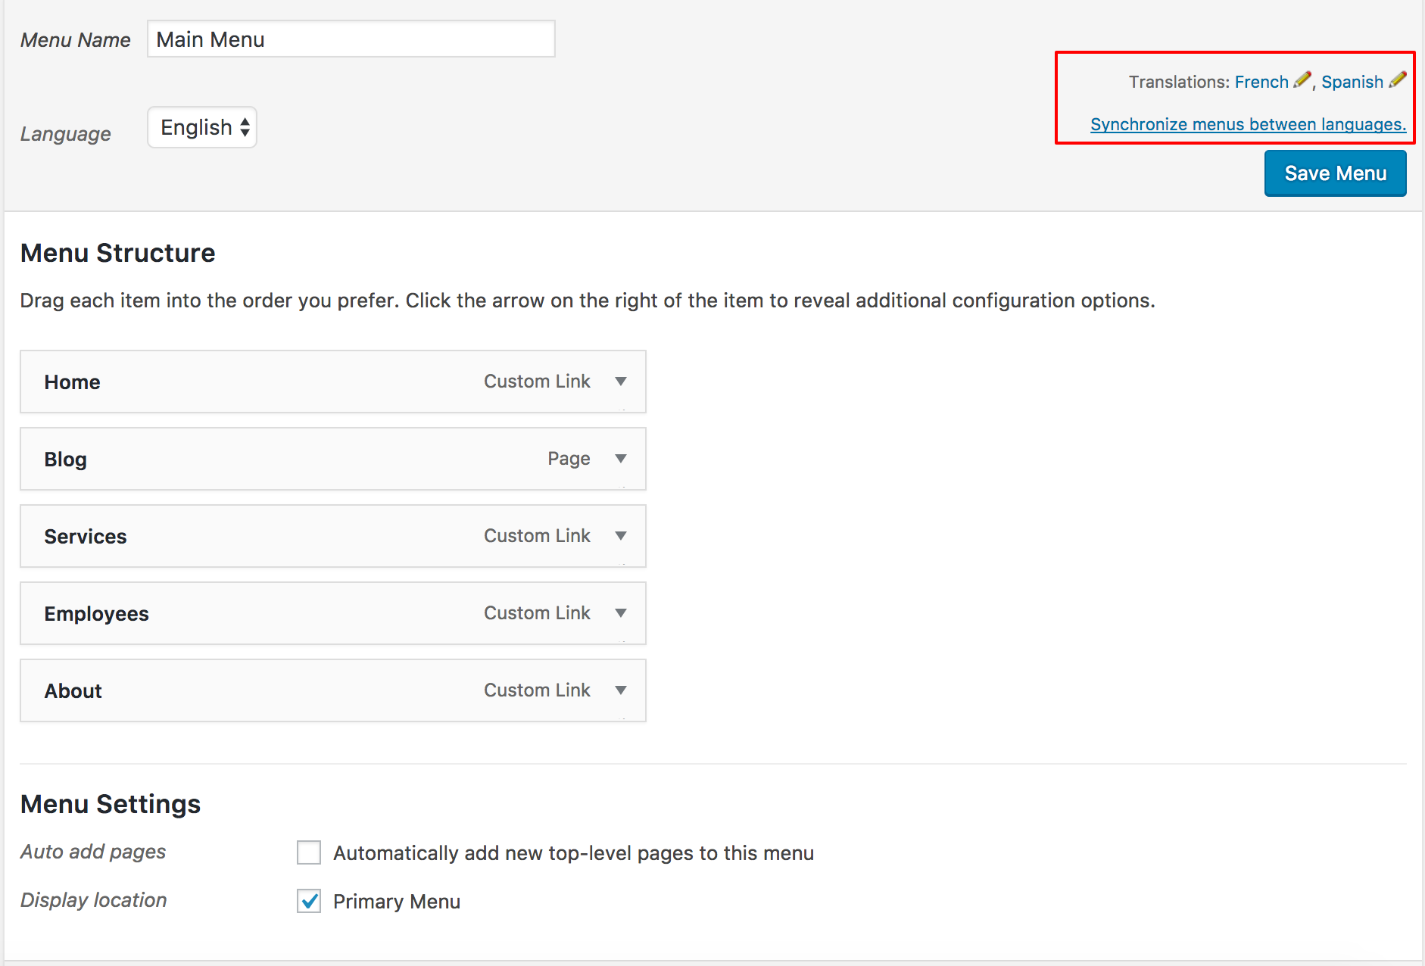Screen dimensions: 1425x966
Task: Expand the Home menu item arrow
Action: (621, 382)
